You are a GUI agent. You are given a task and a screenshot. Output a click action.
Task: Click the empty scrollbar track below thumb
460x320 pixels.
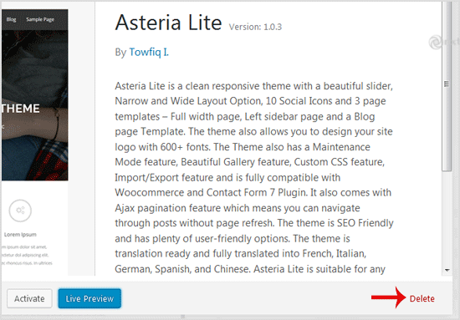447,218
